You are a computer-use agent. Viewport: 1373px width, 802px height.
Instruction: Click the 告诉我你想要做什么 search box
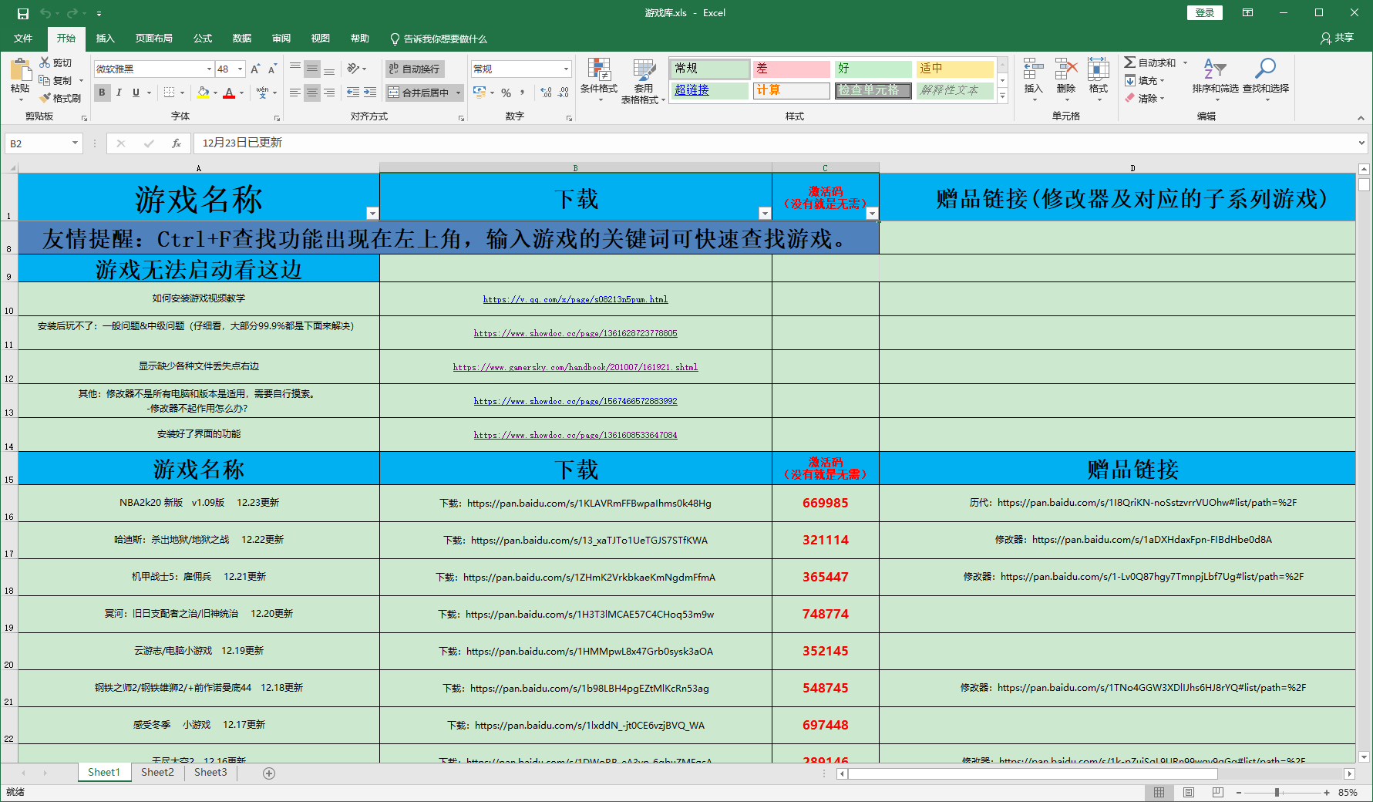pyautogui.click(x=439, y=39)
